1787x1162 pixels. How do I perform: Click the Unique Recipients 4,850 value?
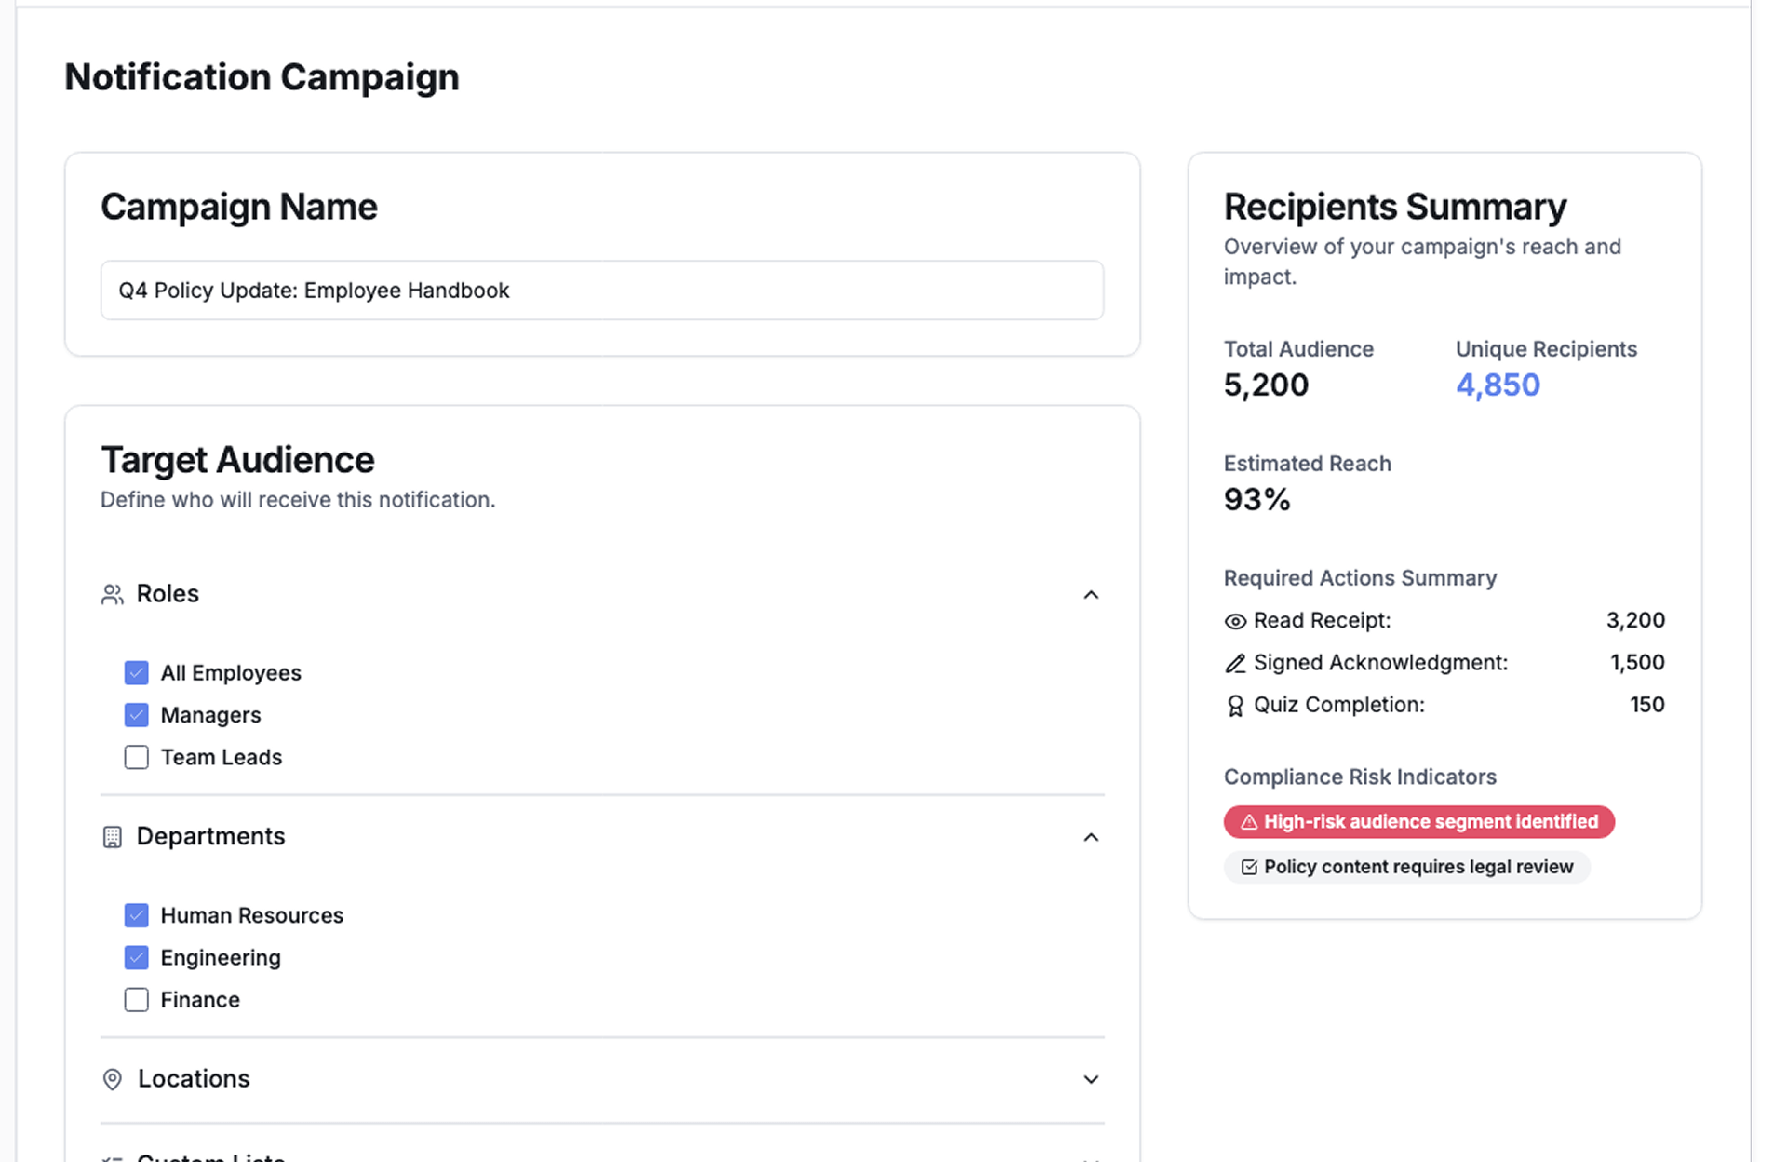1497,385
